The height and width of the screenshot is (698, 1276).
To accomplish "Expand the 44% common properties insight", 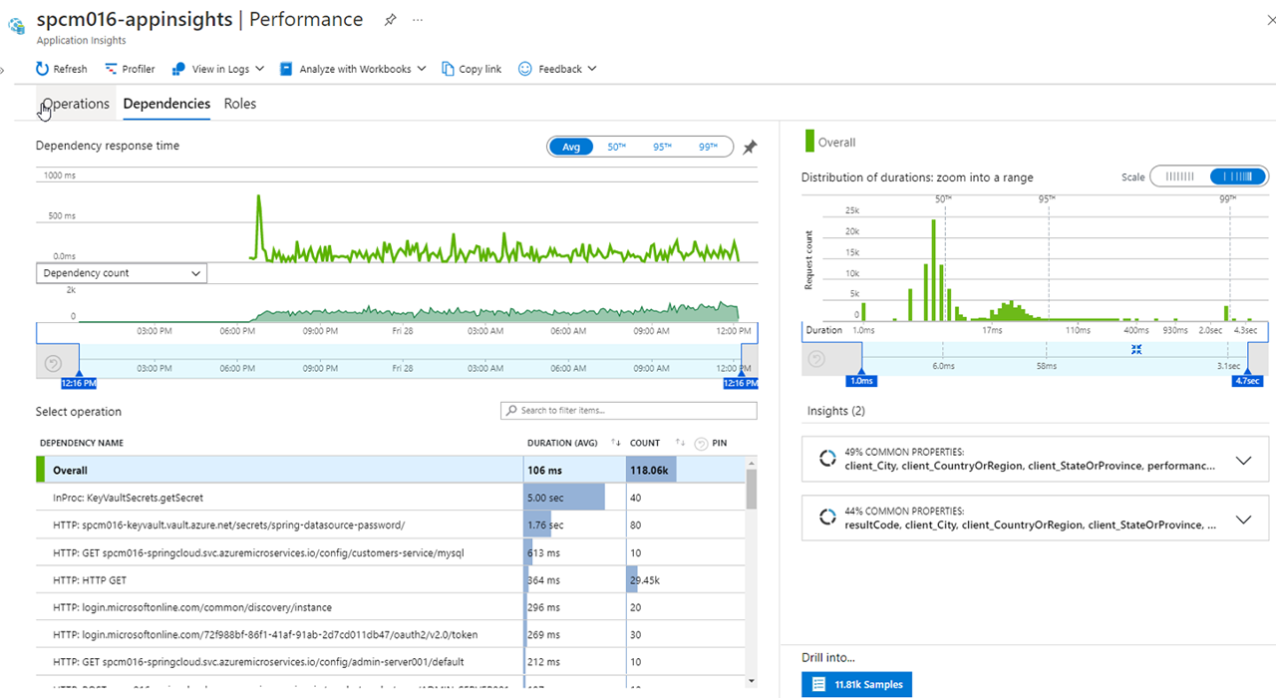I will 1243,519.
